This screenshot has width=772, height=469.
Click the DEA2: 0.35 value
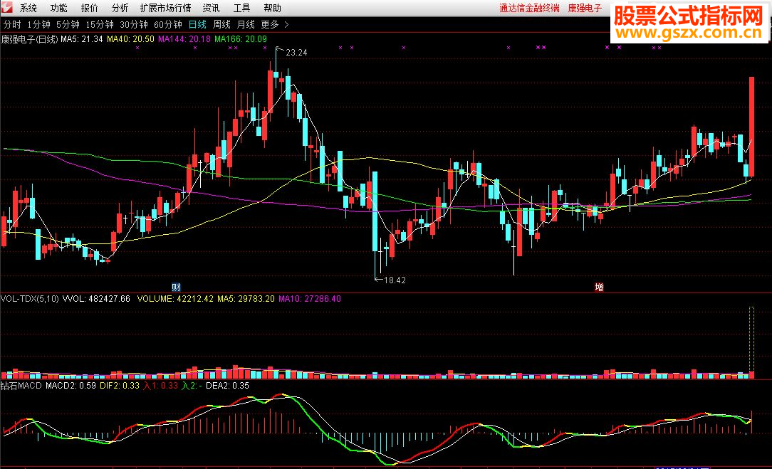click(x=227, y=386)
